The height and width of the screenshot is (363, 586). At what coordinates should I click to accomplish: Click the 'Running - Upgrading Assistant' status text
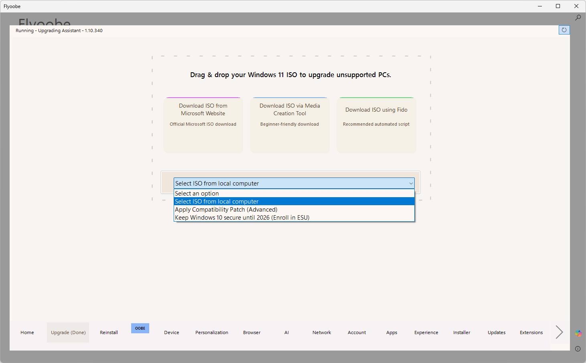coord(59,31)
